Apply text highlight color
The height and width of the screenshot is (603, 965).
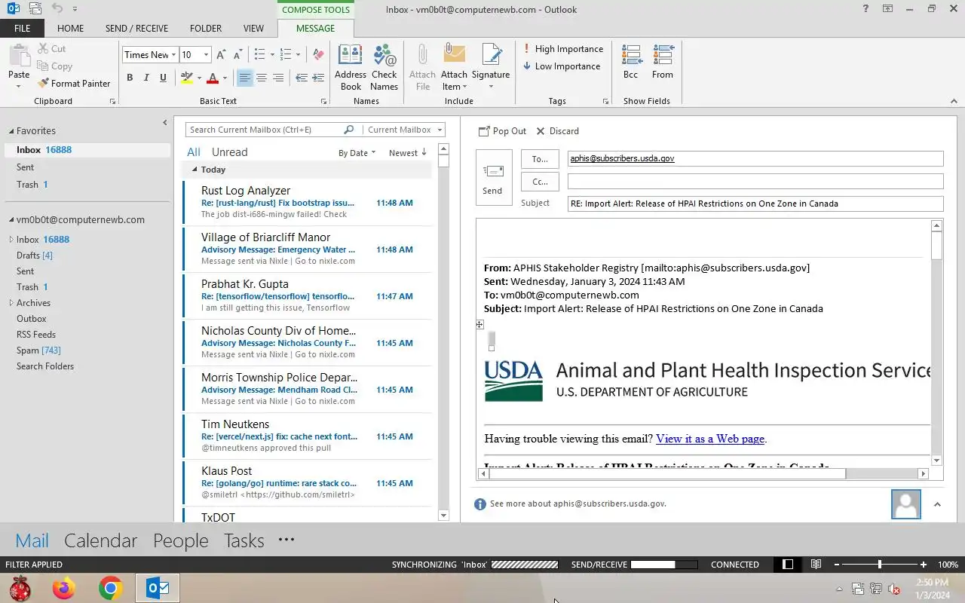click(x=186, y=78)
